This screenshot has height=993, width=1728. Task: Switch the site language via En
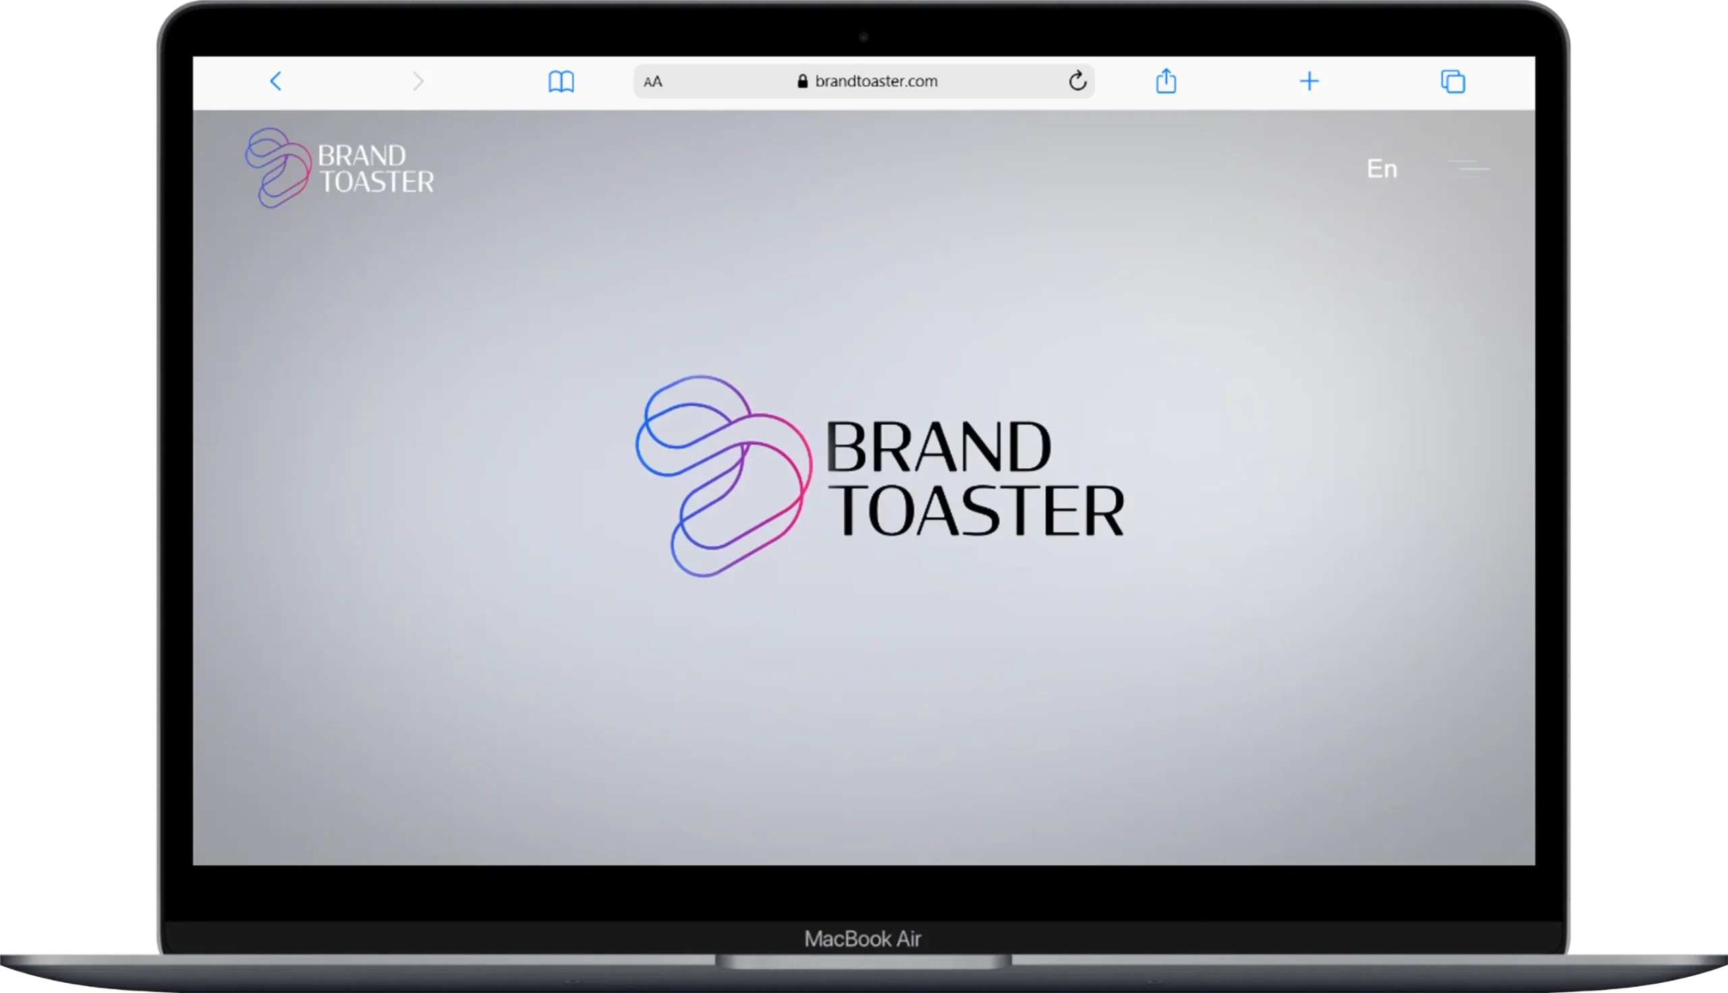1382,169
